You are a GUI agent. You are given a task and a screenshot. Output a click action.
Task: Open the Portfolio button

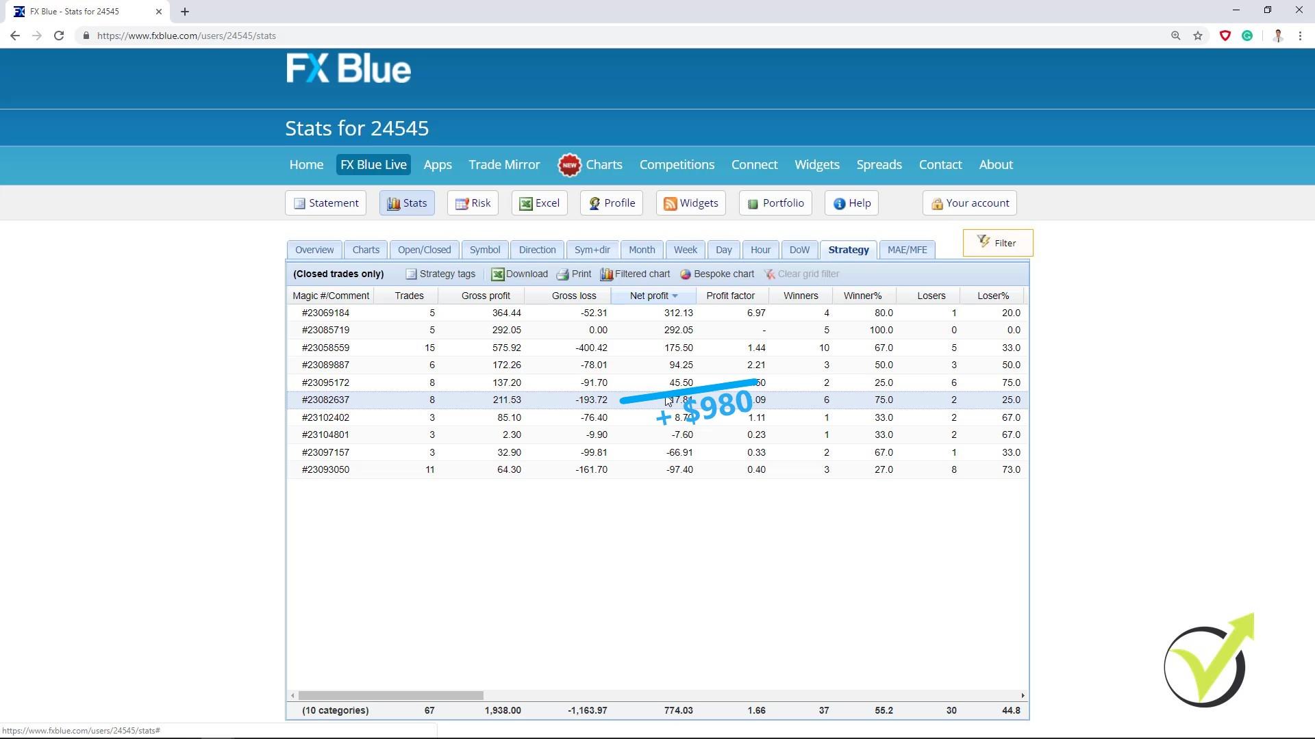pyautogui.click(x=775, y=203)
